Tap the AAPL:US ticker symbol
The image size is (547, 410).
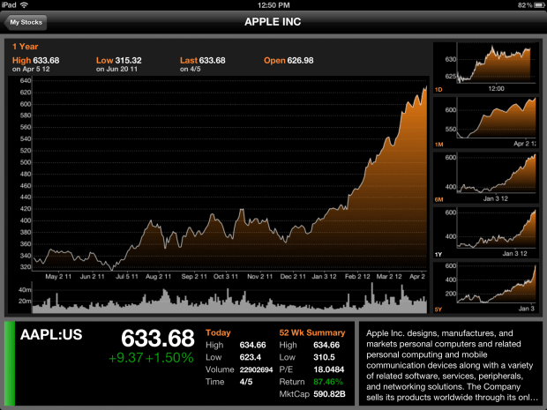point(51,335)
